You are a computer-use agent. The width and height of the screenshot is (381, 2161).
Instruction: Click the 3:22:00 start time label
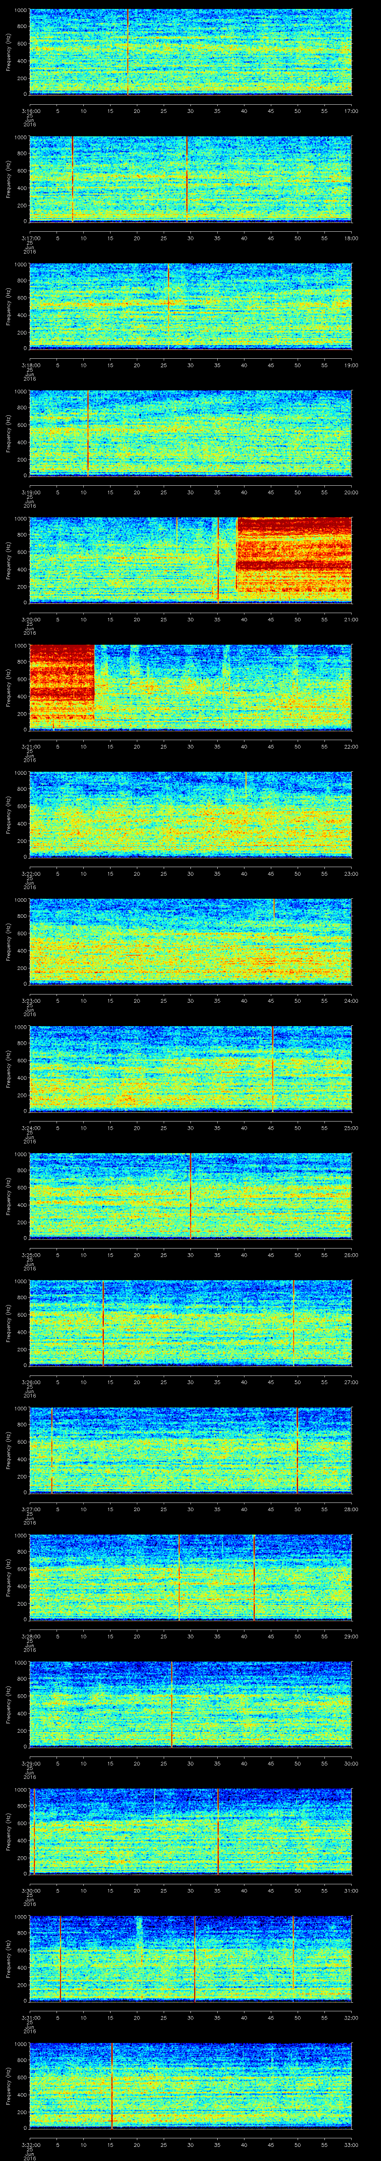click(x=30, y=873)
